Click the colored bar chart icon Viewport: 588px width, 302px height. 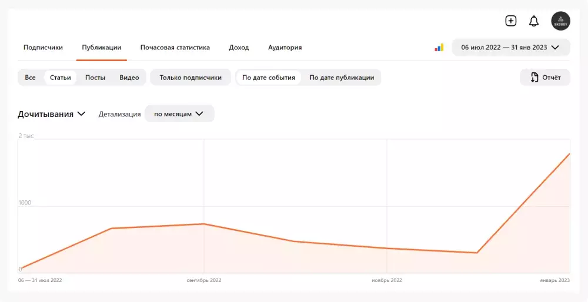coord(439,48)
